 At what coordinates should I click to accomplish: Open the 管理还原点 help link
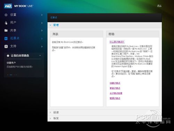click(x=115, y=98)
